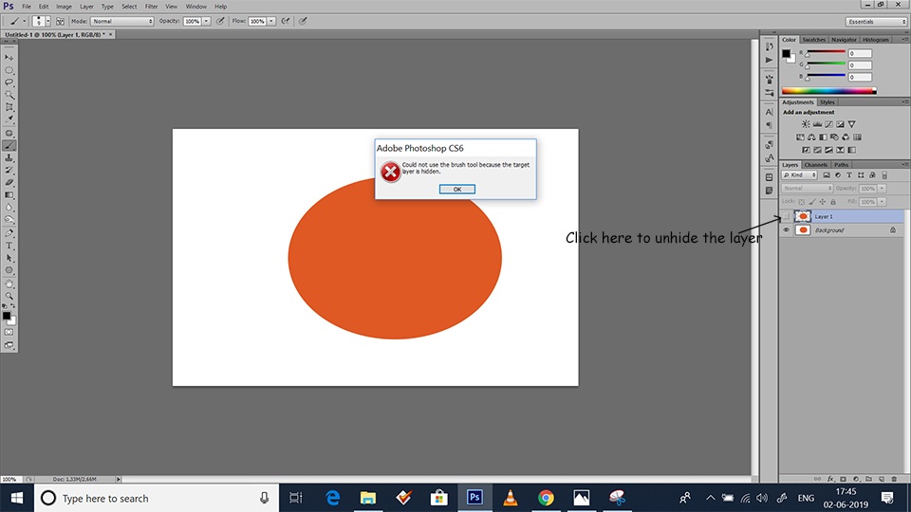Open the History panel icon

(770, 46)
